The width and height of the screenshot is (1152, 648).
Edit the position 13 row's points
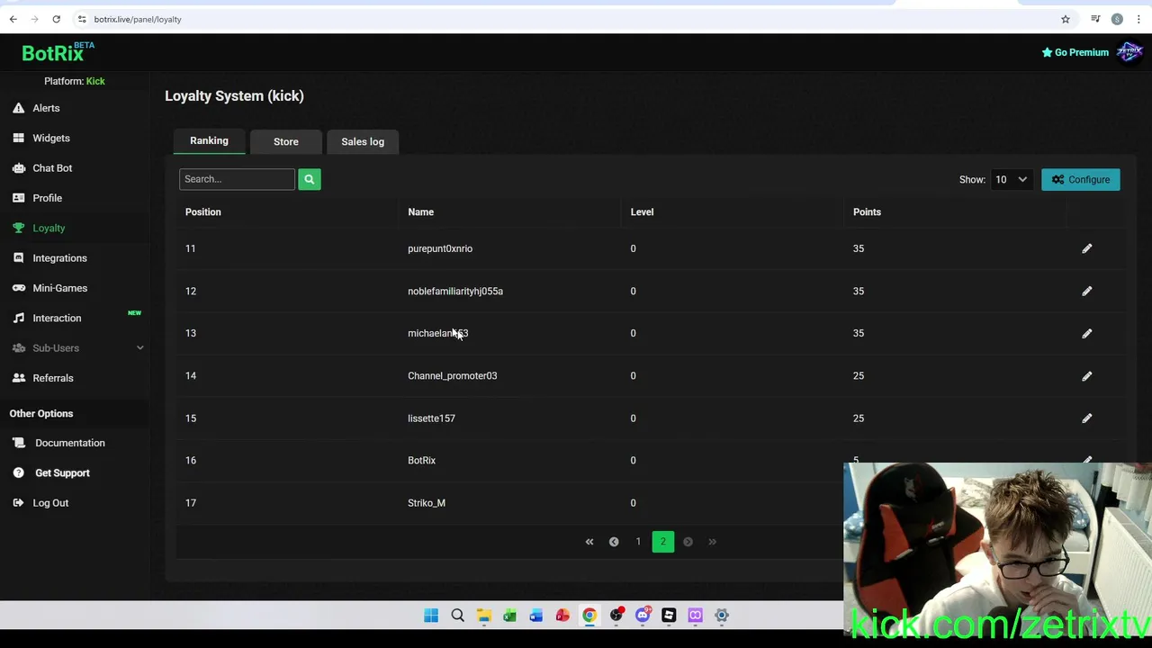point(1086,333)
